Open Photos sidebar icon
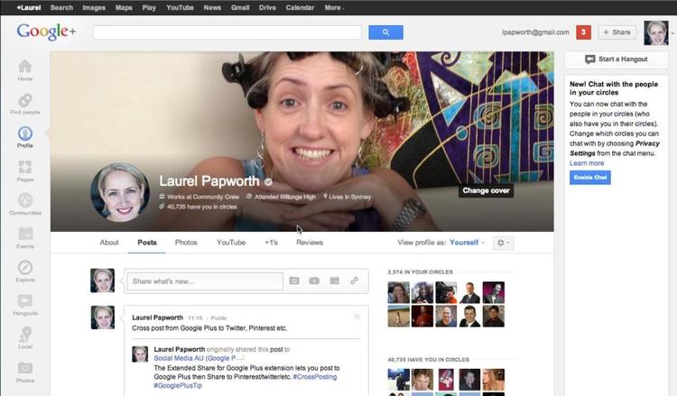The height and width of the screenshot is (396, 677). (x=25, y=372)
